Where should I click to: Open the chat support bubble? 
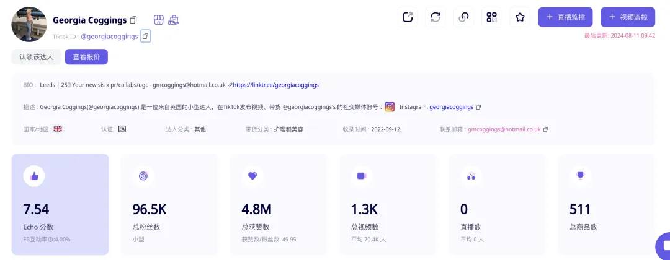[664, 246]
